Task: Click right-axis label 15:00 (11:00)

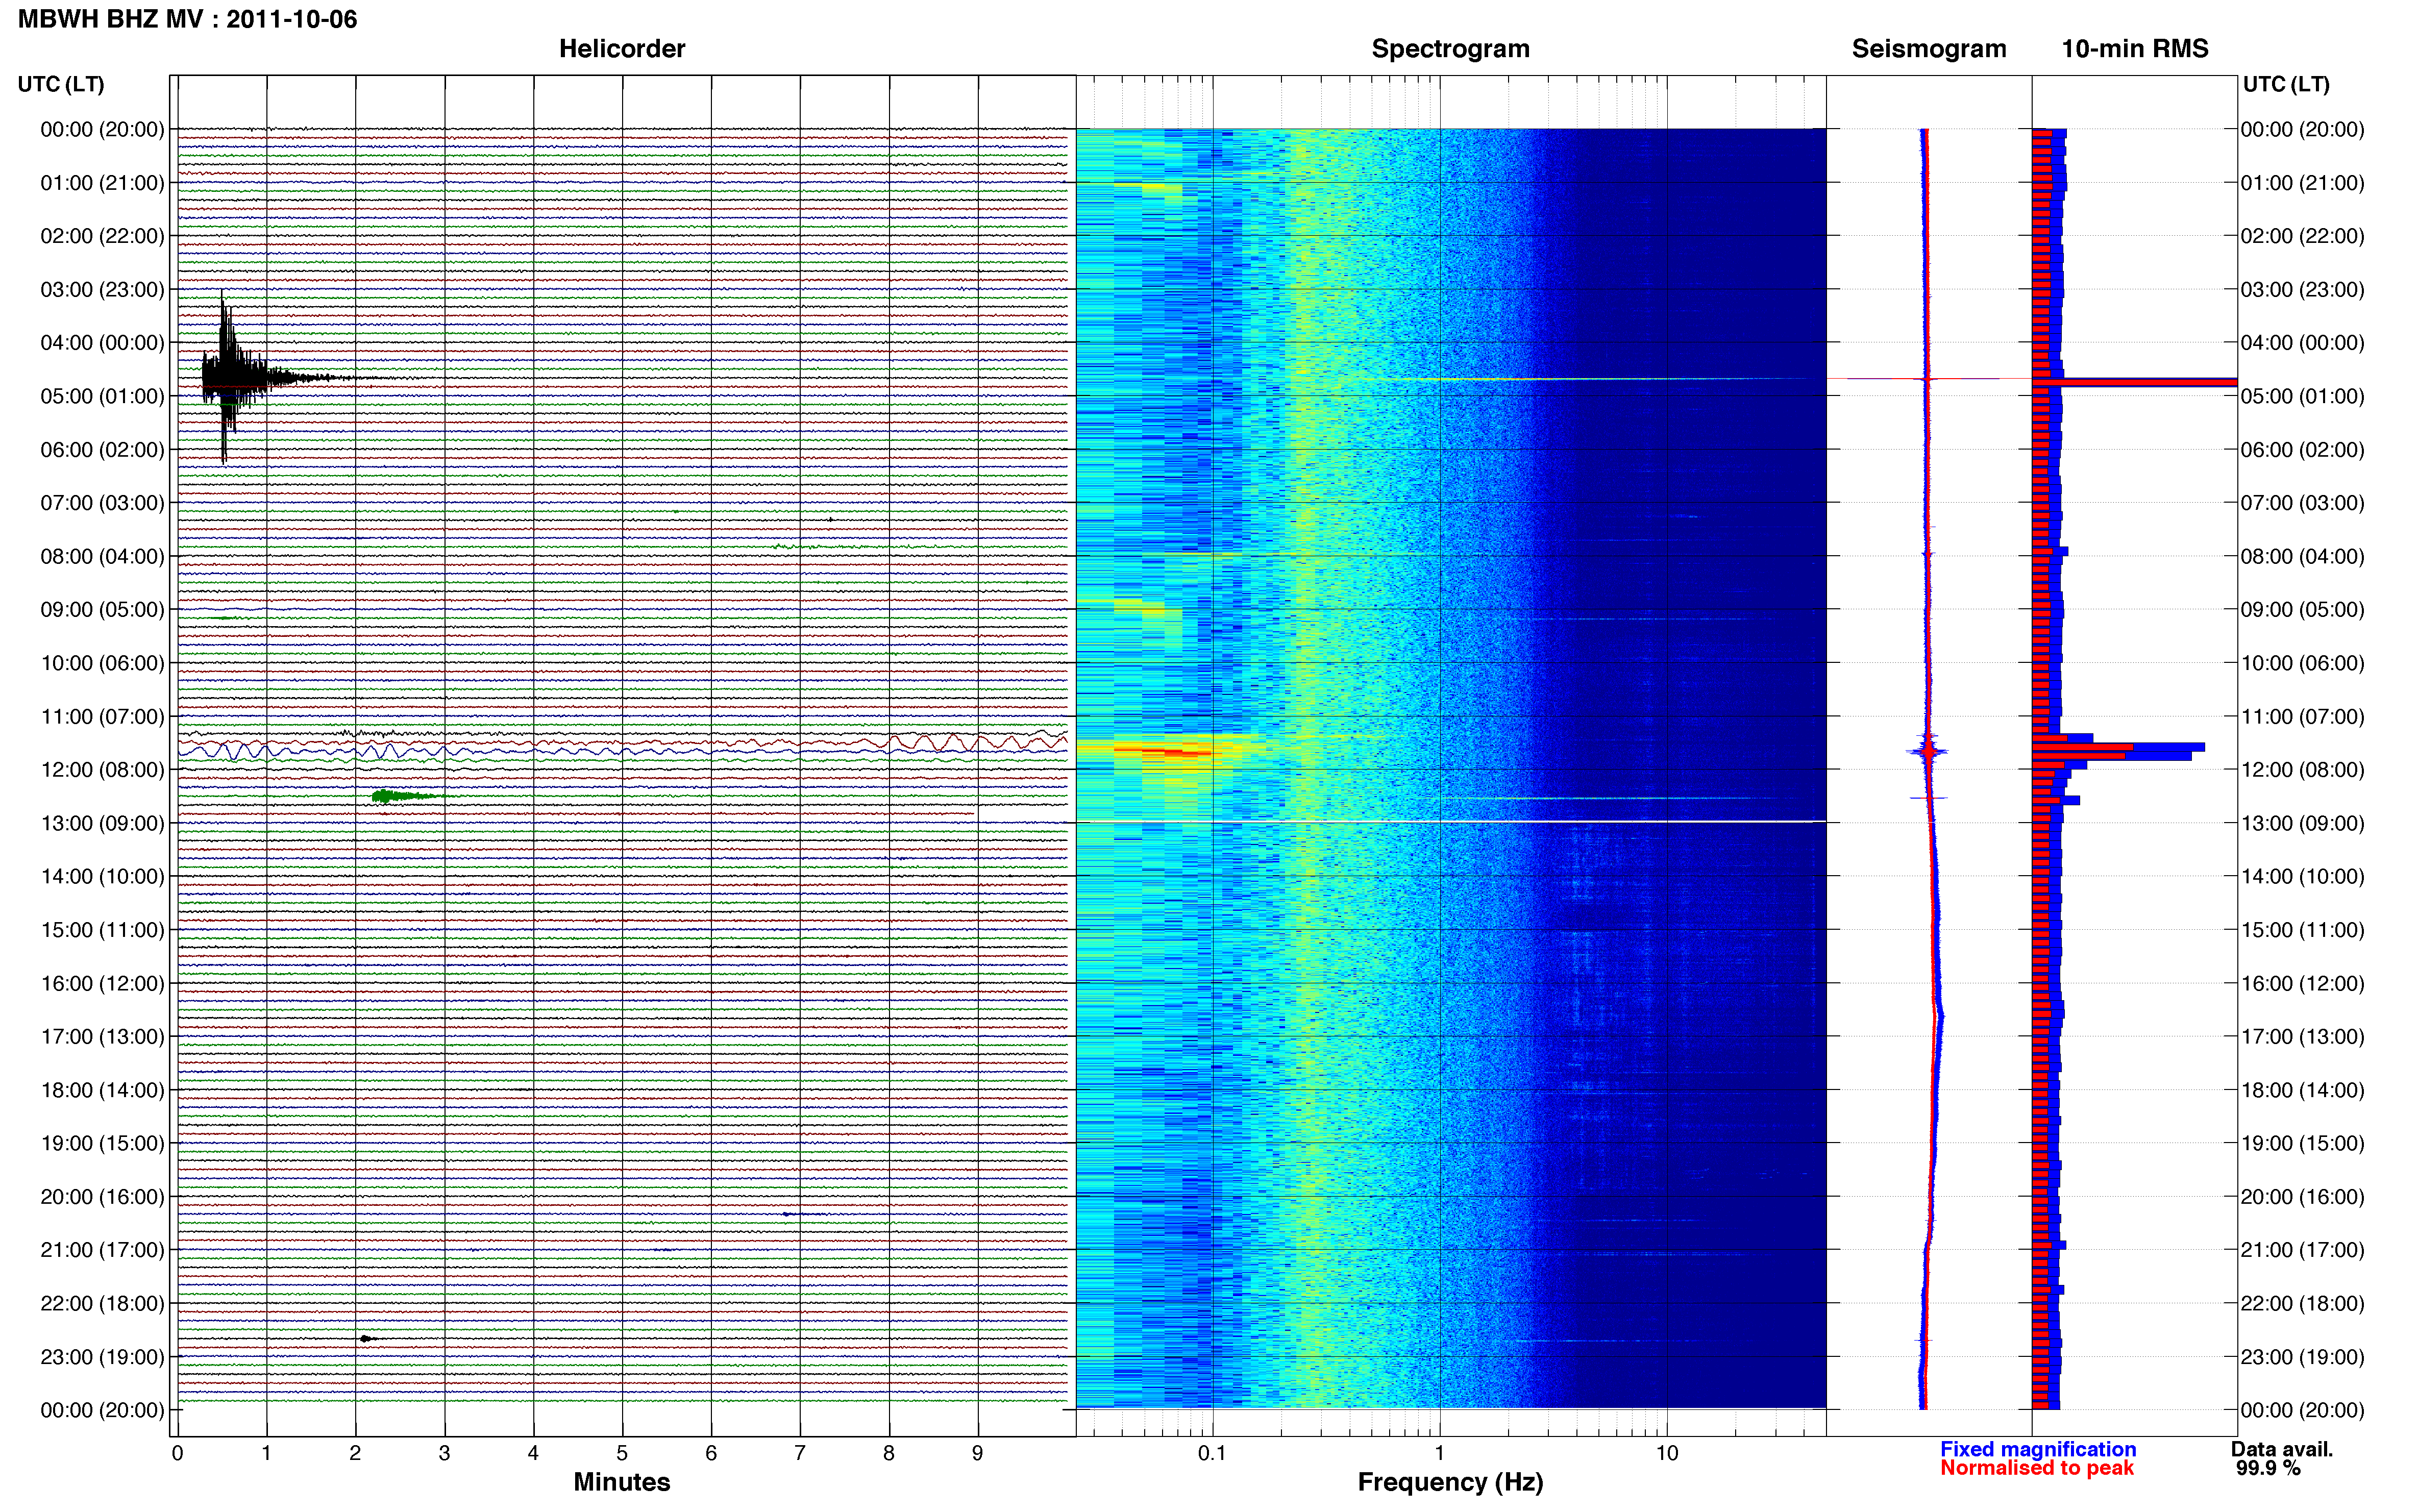Action: pyautogui.click(x=2302, y=930)
